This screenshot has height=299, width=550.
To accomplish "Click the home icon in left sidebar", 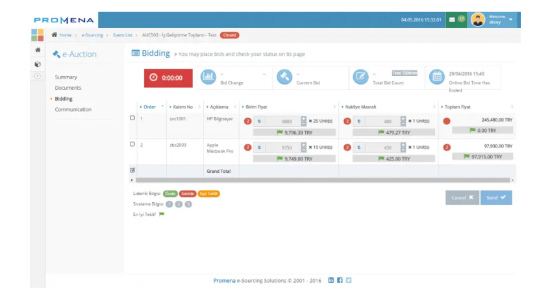I will coord(38,50).
